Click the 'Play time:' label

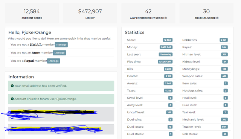click(134, 62)
